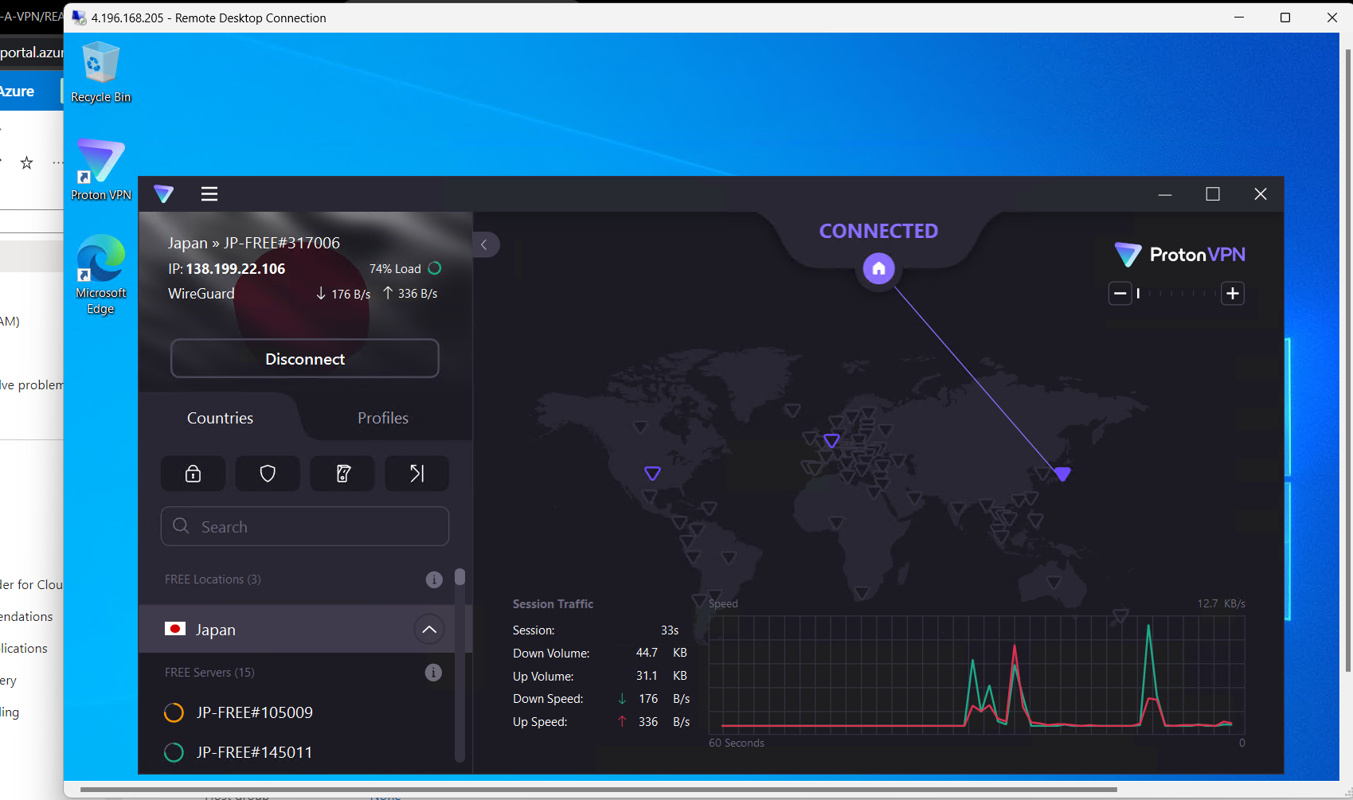
Task: Toggle Kill Switch icon
Action: [x=342, y=474]
